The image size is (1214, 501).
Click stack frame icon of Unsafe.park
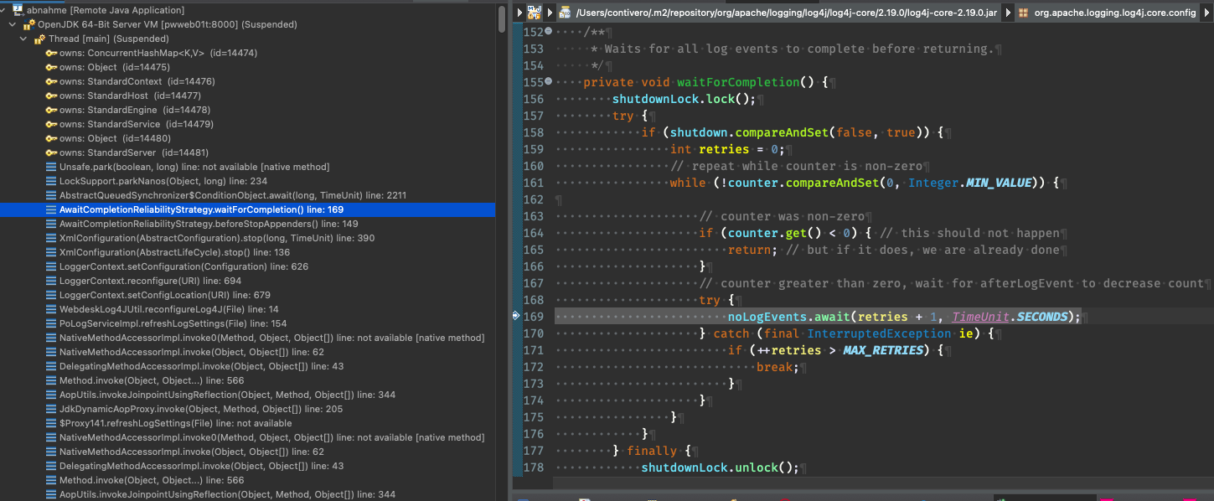click(x=51, y=167)
